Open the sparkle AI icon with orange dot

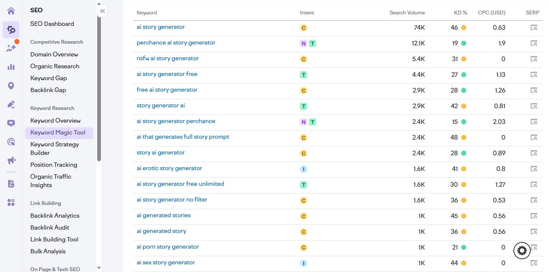[11, 48]
